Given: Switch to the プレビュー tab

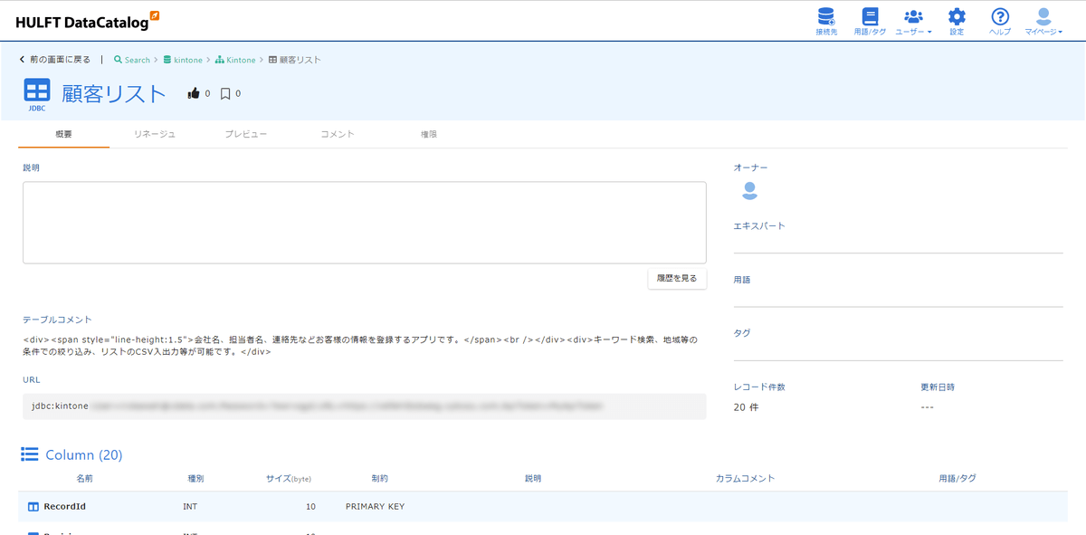Looking at the screenshot, I should [x=246, y=134].
